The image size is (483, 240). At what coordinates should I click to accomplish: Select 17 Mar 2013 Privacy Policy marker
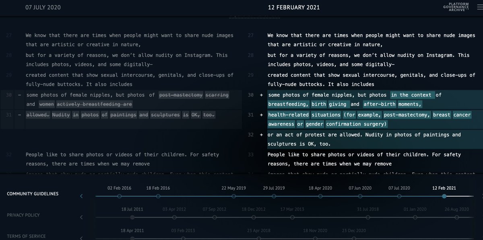[x=292, y=217]
